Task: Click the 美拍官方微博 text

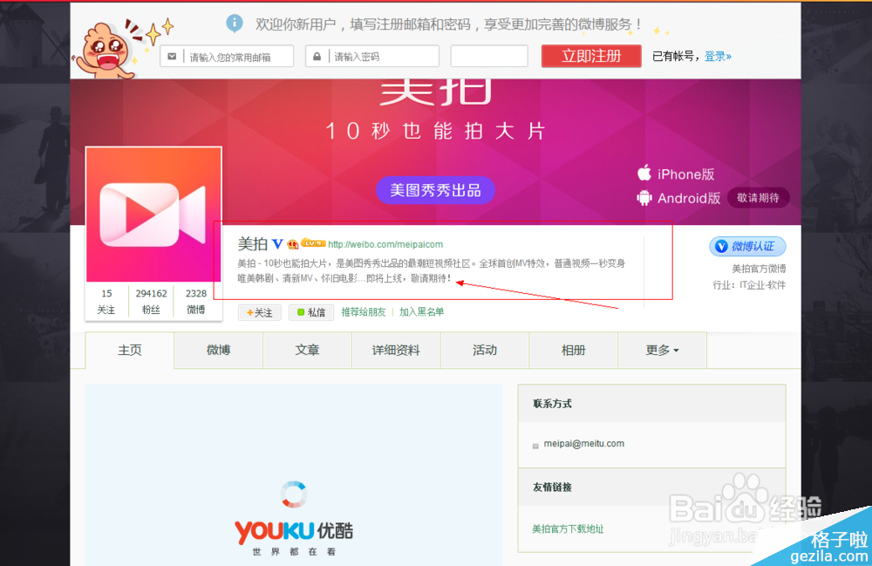Action: 759,269
